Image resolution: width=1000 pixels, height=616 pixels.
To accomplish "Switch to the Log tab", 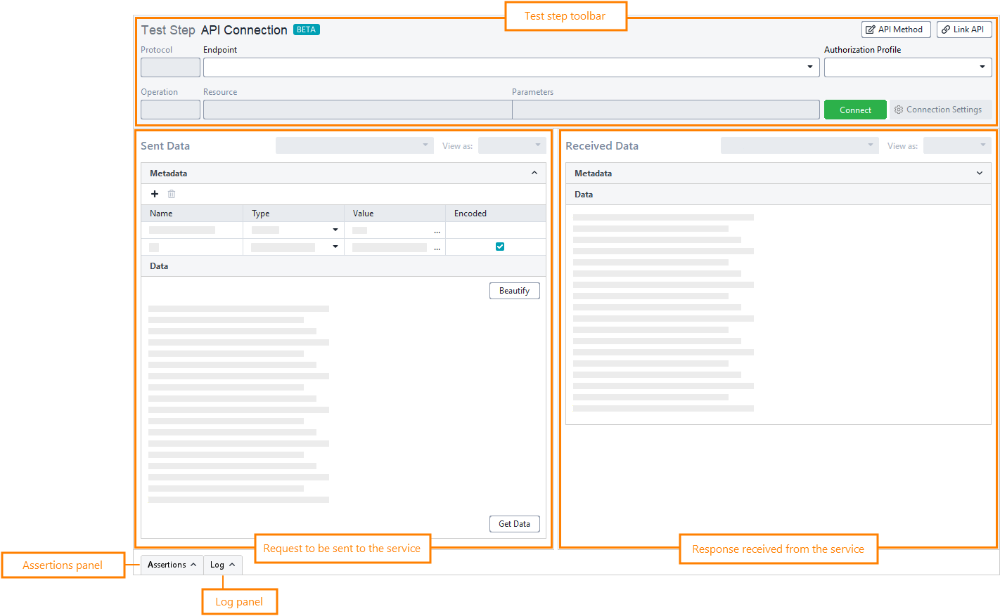I will click(222, 564).
